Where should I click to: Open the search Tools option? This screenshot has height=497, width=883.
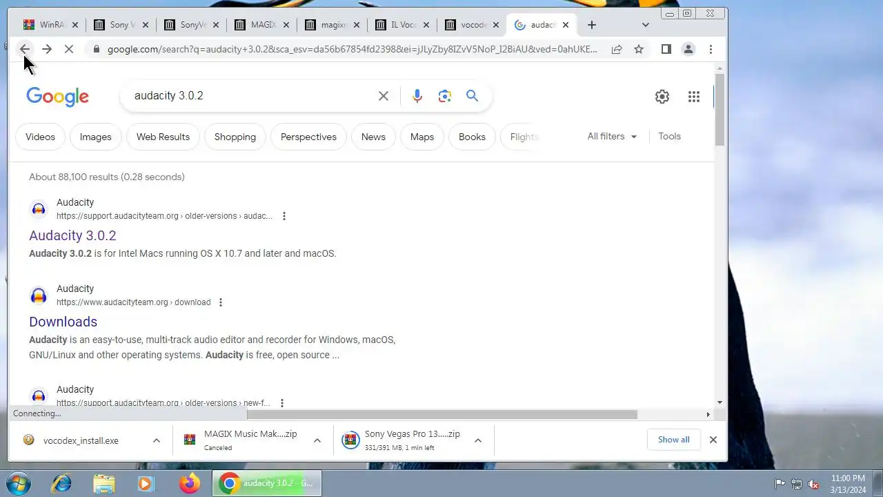(669, 137)
